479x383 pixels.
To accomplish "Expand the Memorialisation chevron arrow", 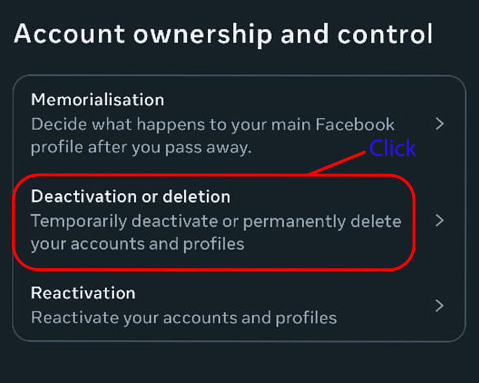I will (x=439, y=124).
